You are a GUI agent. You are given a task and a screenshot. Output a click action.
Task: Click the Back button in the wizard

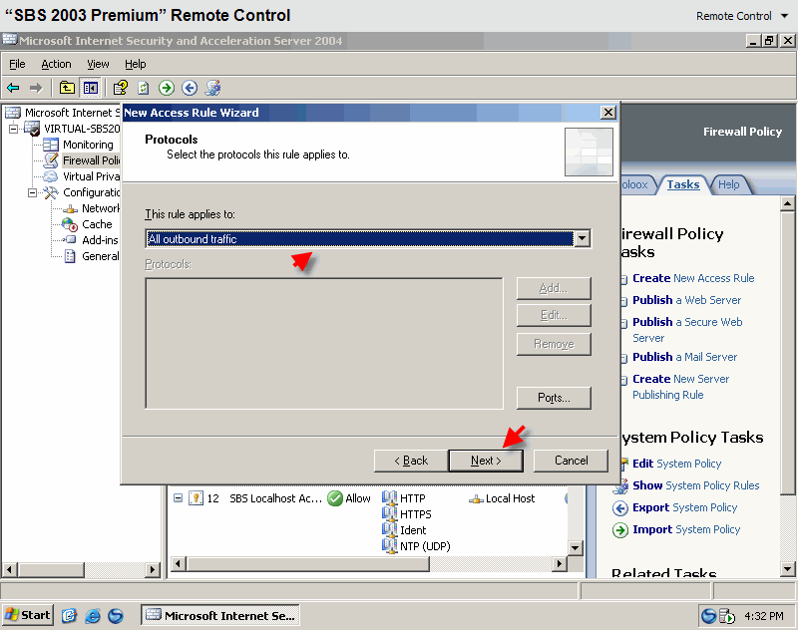click(411, 461)
